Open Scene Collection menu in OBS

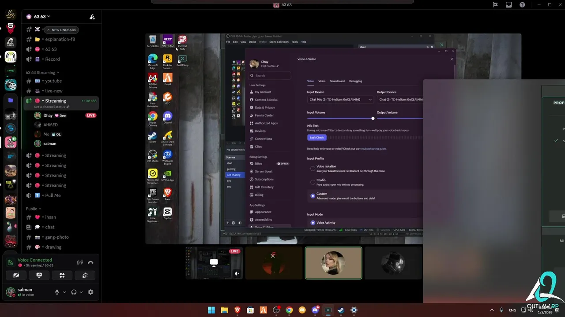click(279, 42)
